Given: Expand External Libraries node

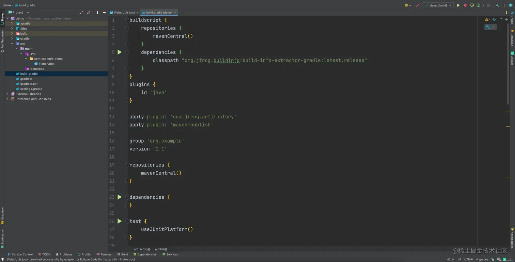Looking at the screenshot, I should 7,94.
